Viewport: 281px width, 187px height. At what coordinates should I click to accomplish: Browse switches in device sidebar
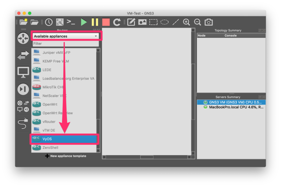click(x=23, y=55)
